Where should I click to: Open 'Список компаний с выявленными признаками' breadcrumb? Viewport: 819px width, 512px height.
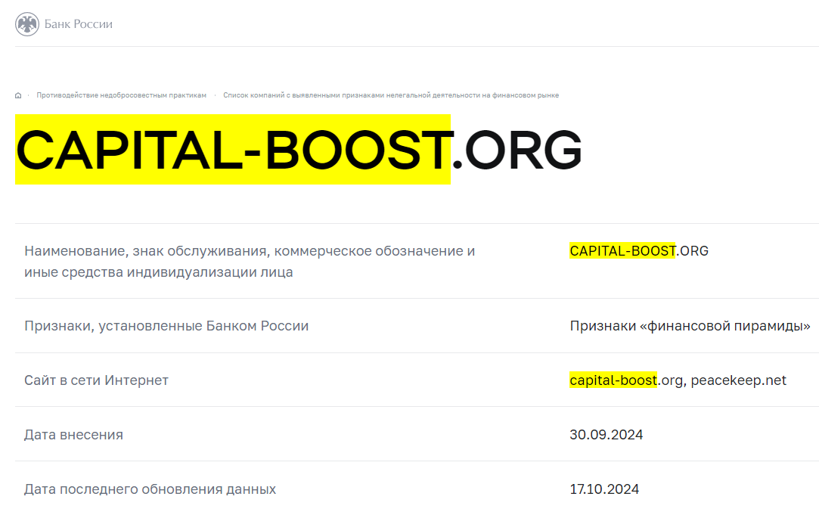391,95
